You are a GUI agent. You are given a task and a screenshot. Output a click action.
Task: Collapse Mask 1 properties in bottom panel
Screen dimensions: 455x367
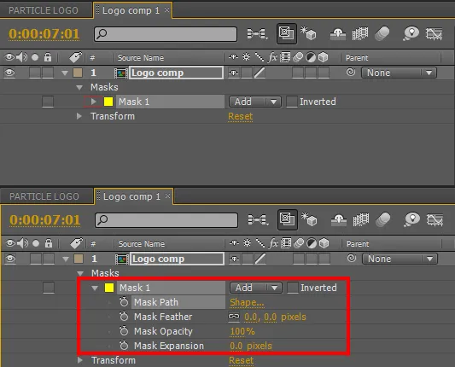[95, 288]
